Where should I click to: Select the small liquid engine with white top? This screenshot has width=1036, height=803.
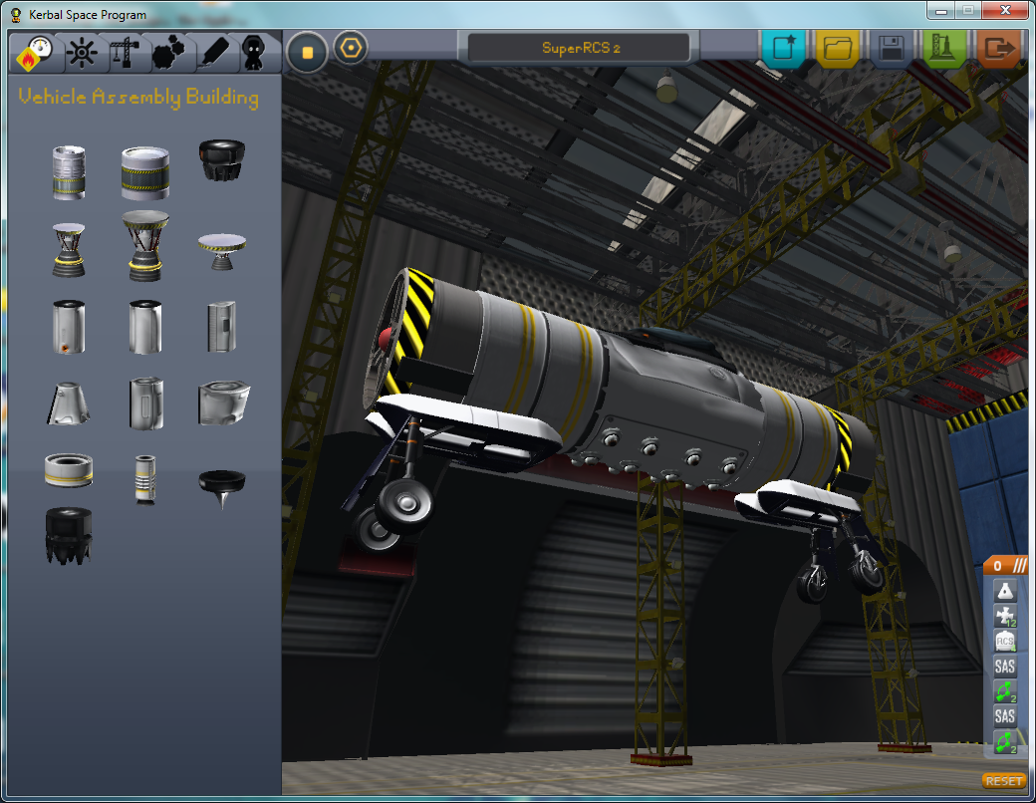(69, 250)
